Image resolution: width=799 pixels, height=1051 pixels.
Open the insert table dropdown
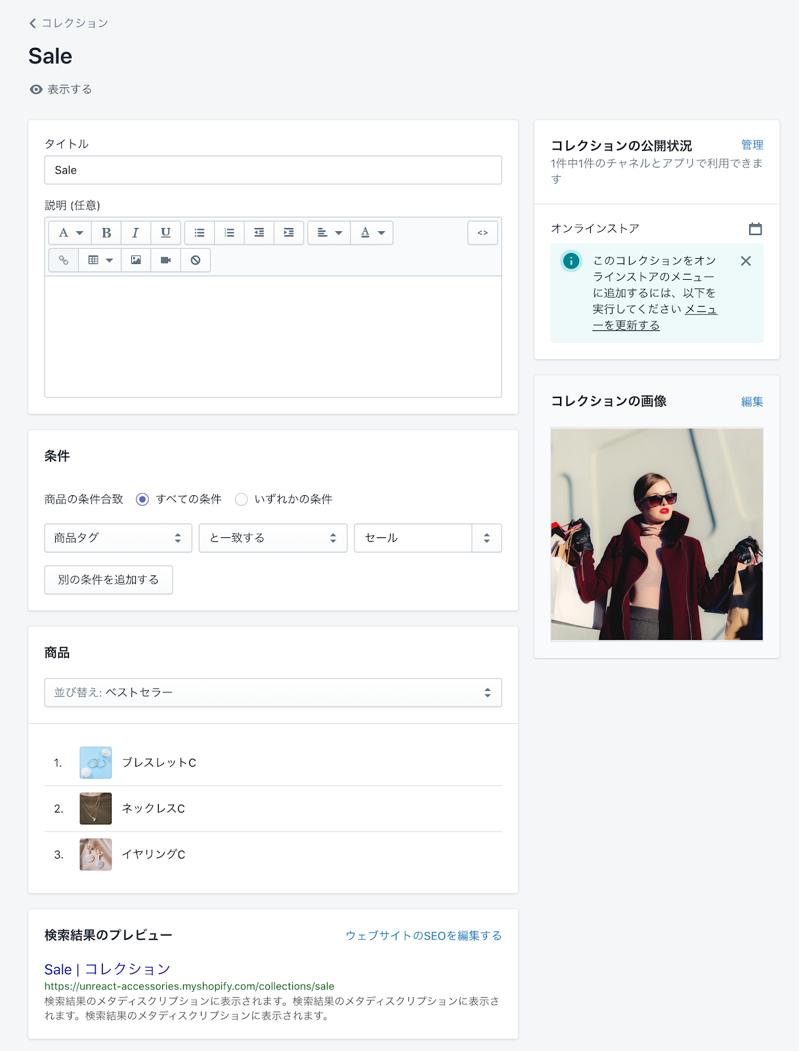[100, 260]
